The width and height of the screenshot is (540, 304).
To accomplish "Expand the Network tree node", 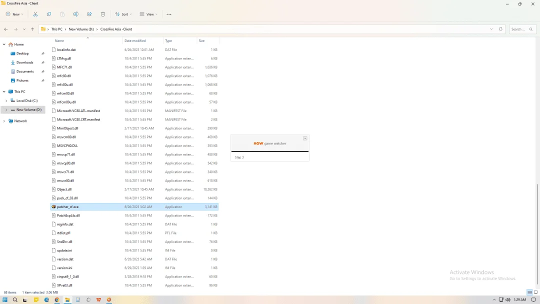I will pos(4,121).
